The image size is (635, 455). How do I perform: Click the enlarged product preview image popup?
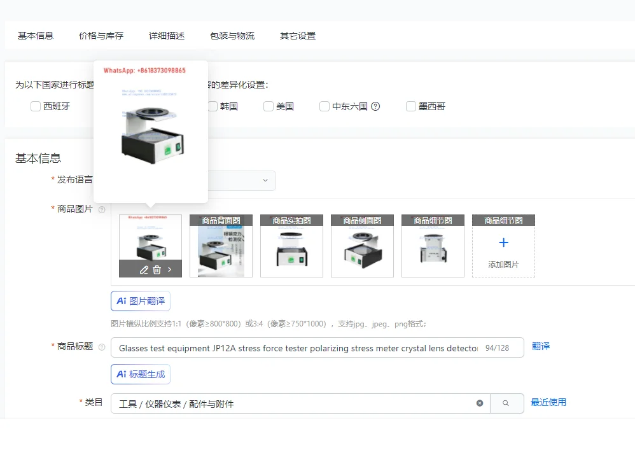coord(151,132)
